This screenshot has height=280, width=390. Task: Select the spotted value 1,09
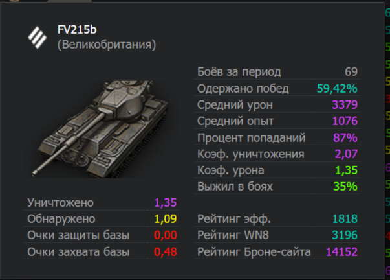click(x=166, y=219)
